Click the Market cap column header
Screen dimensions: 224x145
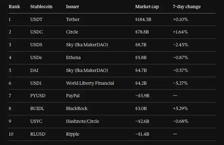coord(147,7)
